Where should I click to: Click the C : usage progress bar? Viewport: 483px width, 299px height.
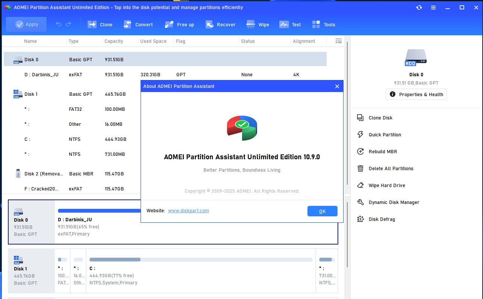pyautogui.click(x=201, y=260)
